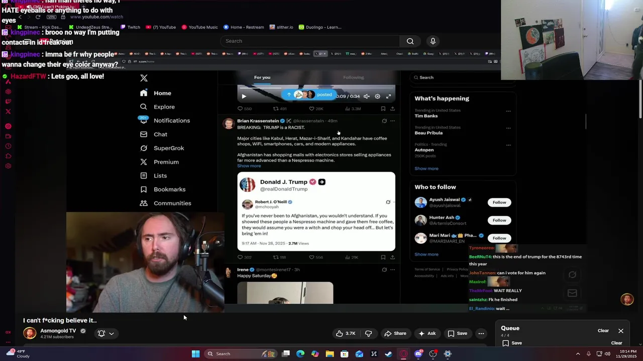This screenshot has width=643, height=361.
Task: Follow Hunter Ash
Action: coord(499,220)
